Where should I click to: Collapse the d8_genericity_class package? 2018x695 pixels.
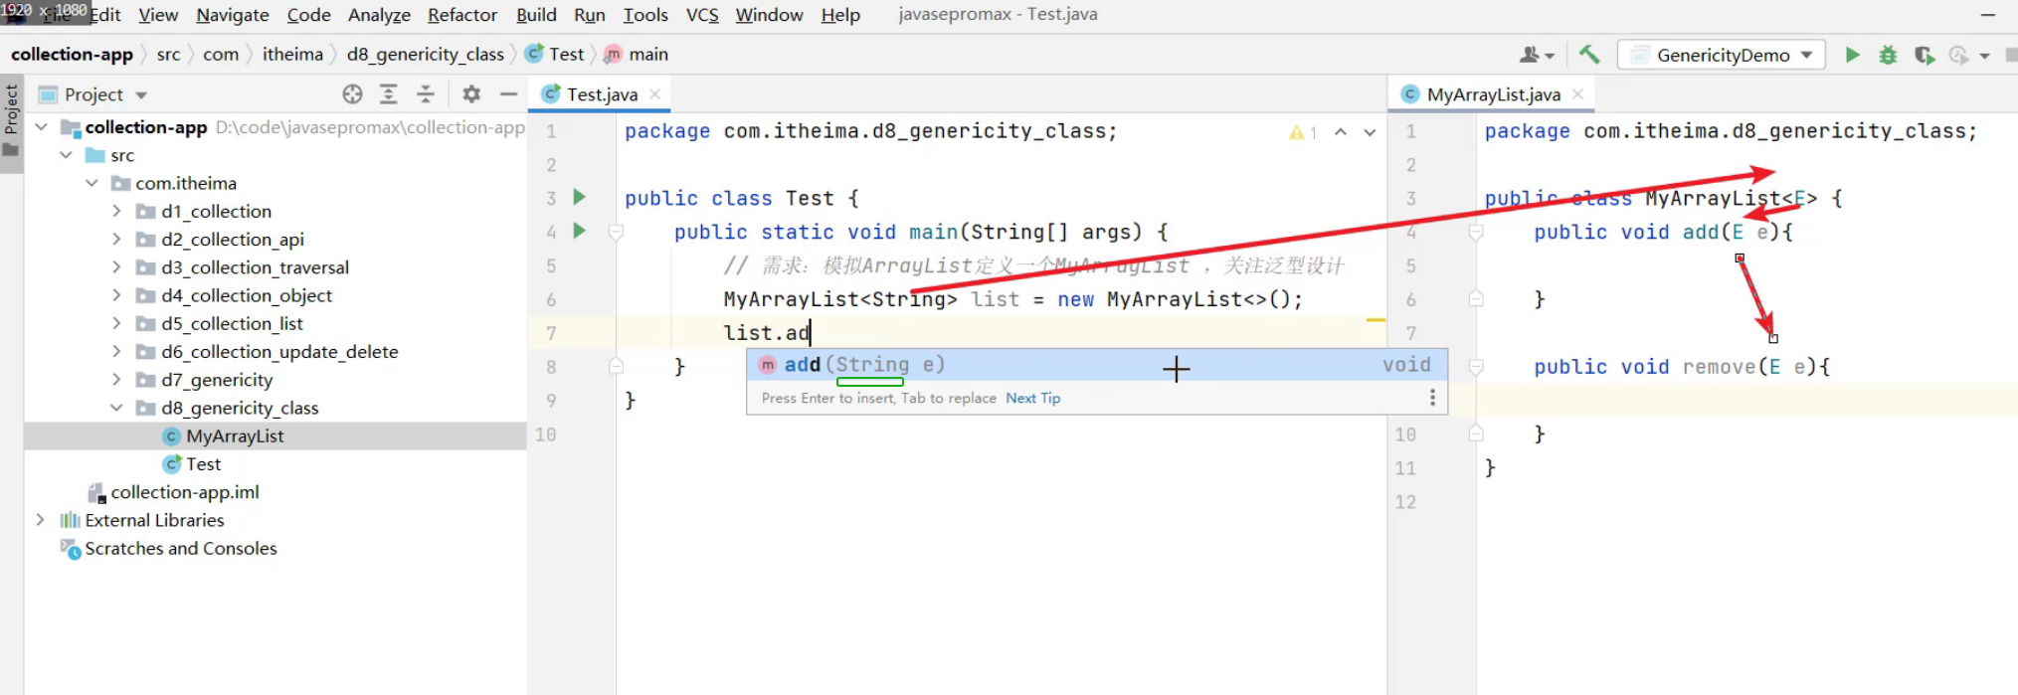pos(116,408)
